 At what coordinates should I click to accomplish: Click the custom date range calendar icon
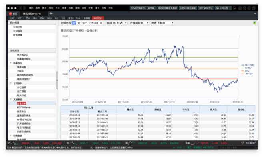tap(101, 23)
